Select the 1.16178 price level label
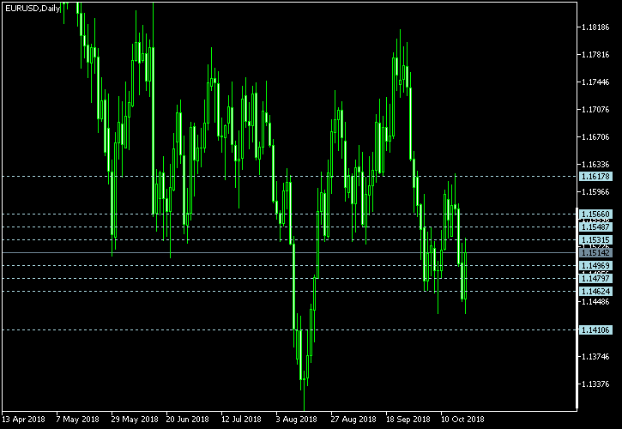The image size is (622, 429). (595, 176)
